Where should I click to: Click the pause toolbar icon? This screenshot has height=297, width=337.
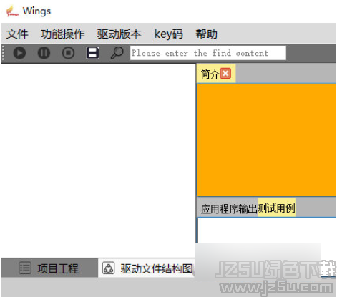[44, 53]
